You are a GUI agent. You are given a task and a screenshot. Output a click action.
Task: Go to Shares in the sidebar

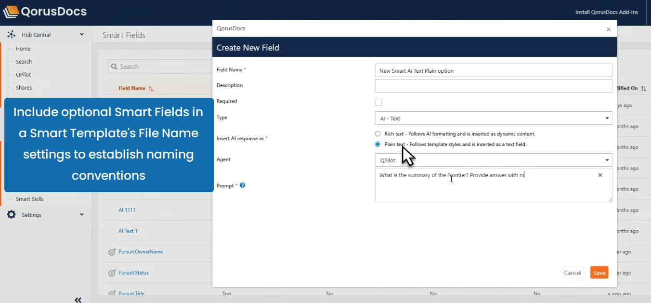click(x=24, y=88)
